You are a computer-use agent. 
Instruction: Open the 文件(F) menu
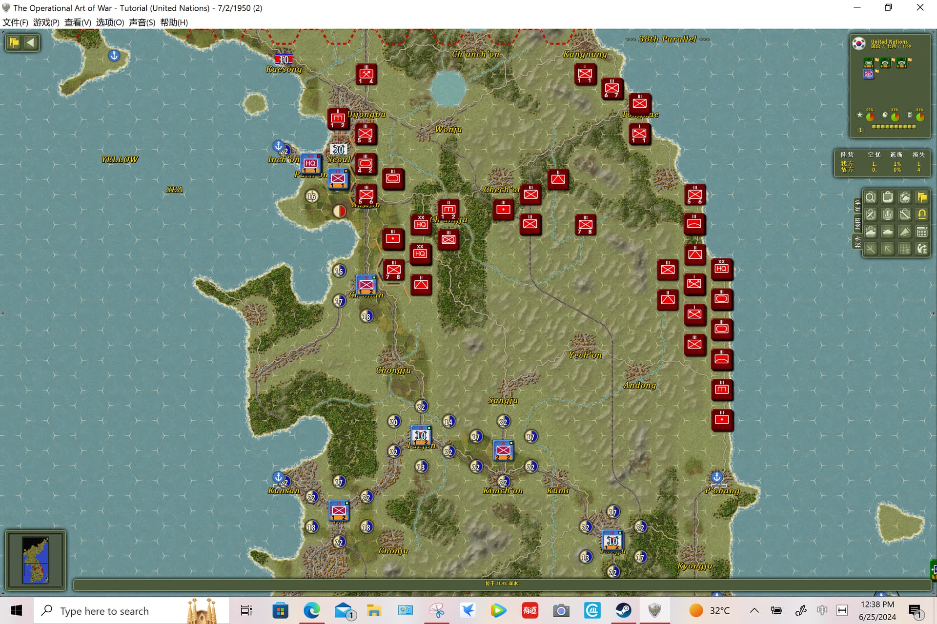coord(16,22)
